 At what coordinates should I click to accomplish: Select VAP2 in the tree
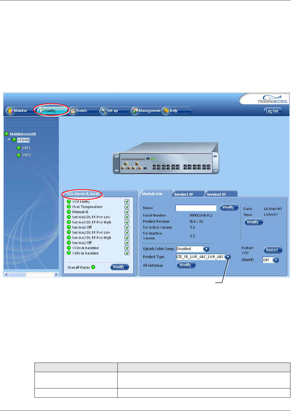pos(26,155)
